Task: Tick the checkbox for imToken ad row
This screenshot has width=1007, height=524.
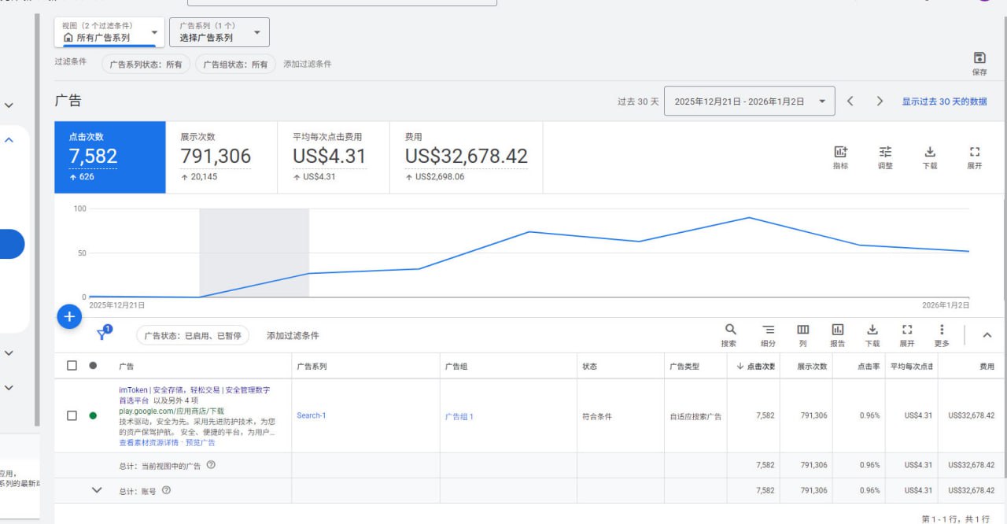Action: click(72, 415)
